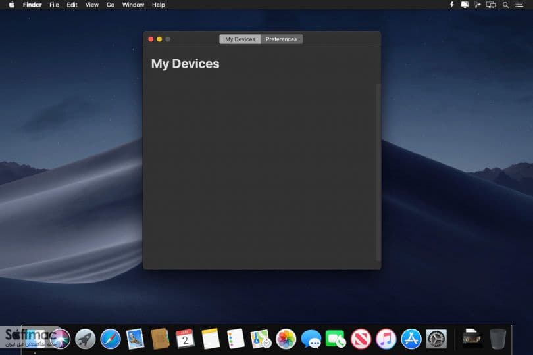The image size is (533, 355).
Task: Open FaceTime icon in Dock
Action: pyautogui.click(x=336, y=339)
